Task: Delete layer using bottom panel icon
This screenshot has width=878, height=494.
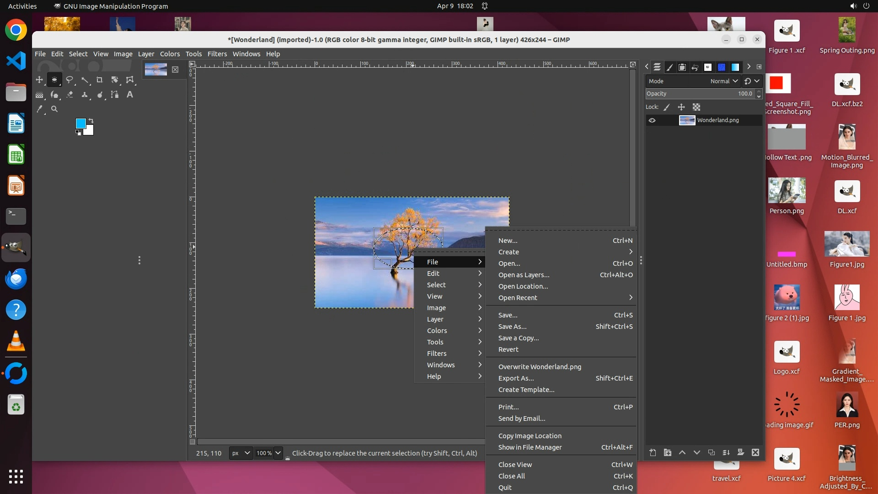Action: click(x=755, y=452)
